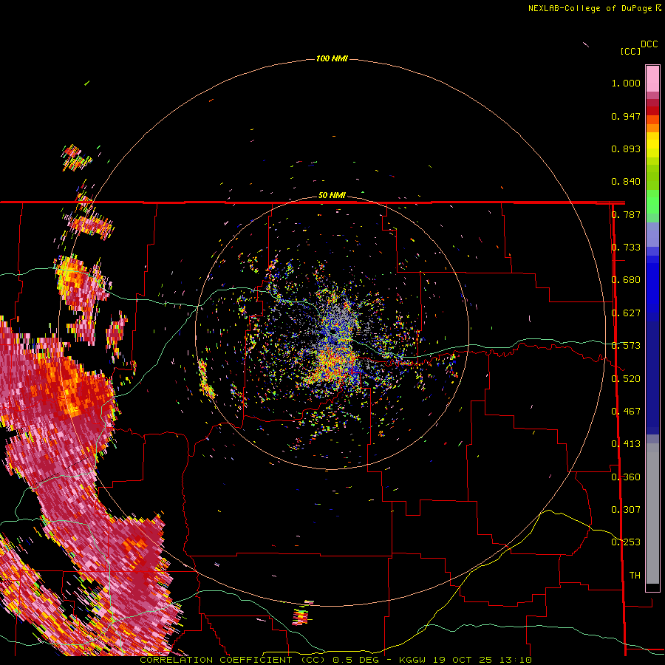This screenshot has height=665, width=665.
Task: Click the TH threshold label
Action: [x=635, y=576]
